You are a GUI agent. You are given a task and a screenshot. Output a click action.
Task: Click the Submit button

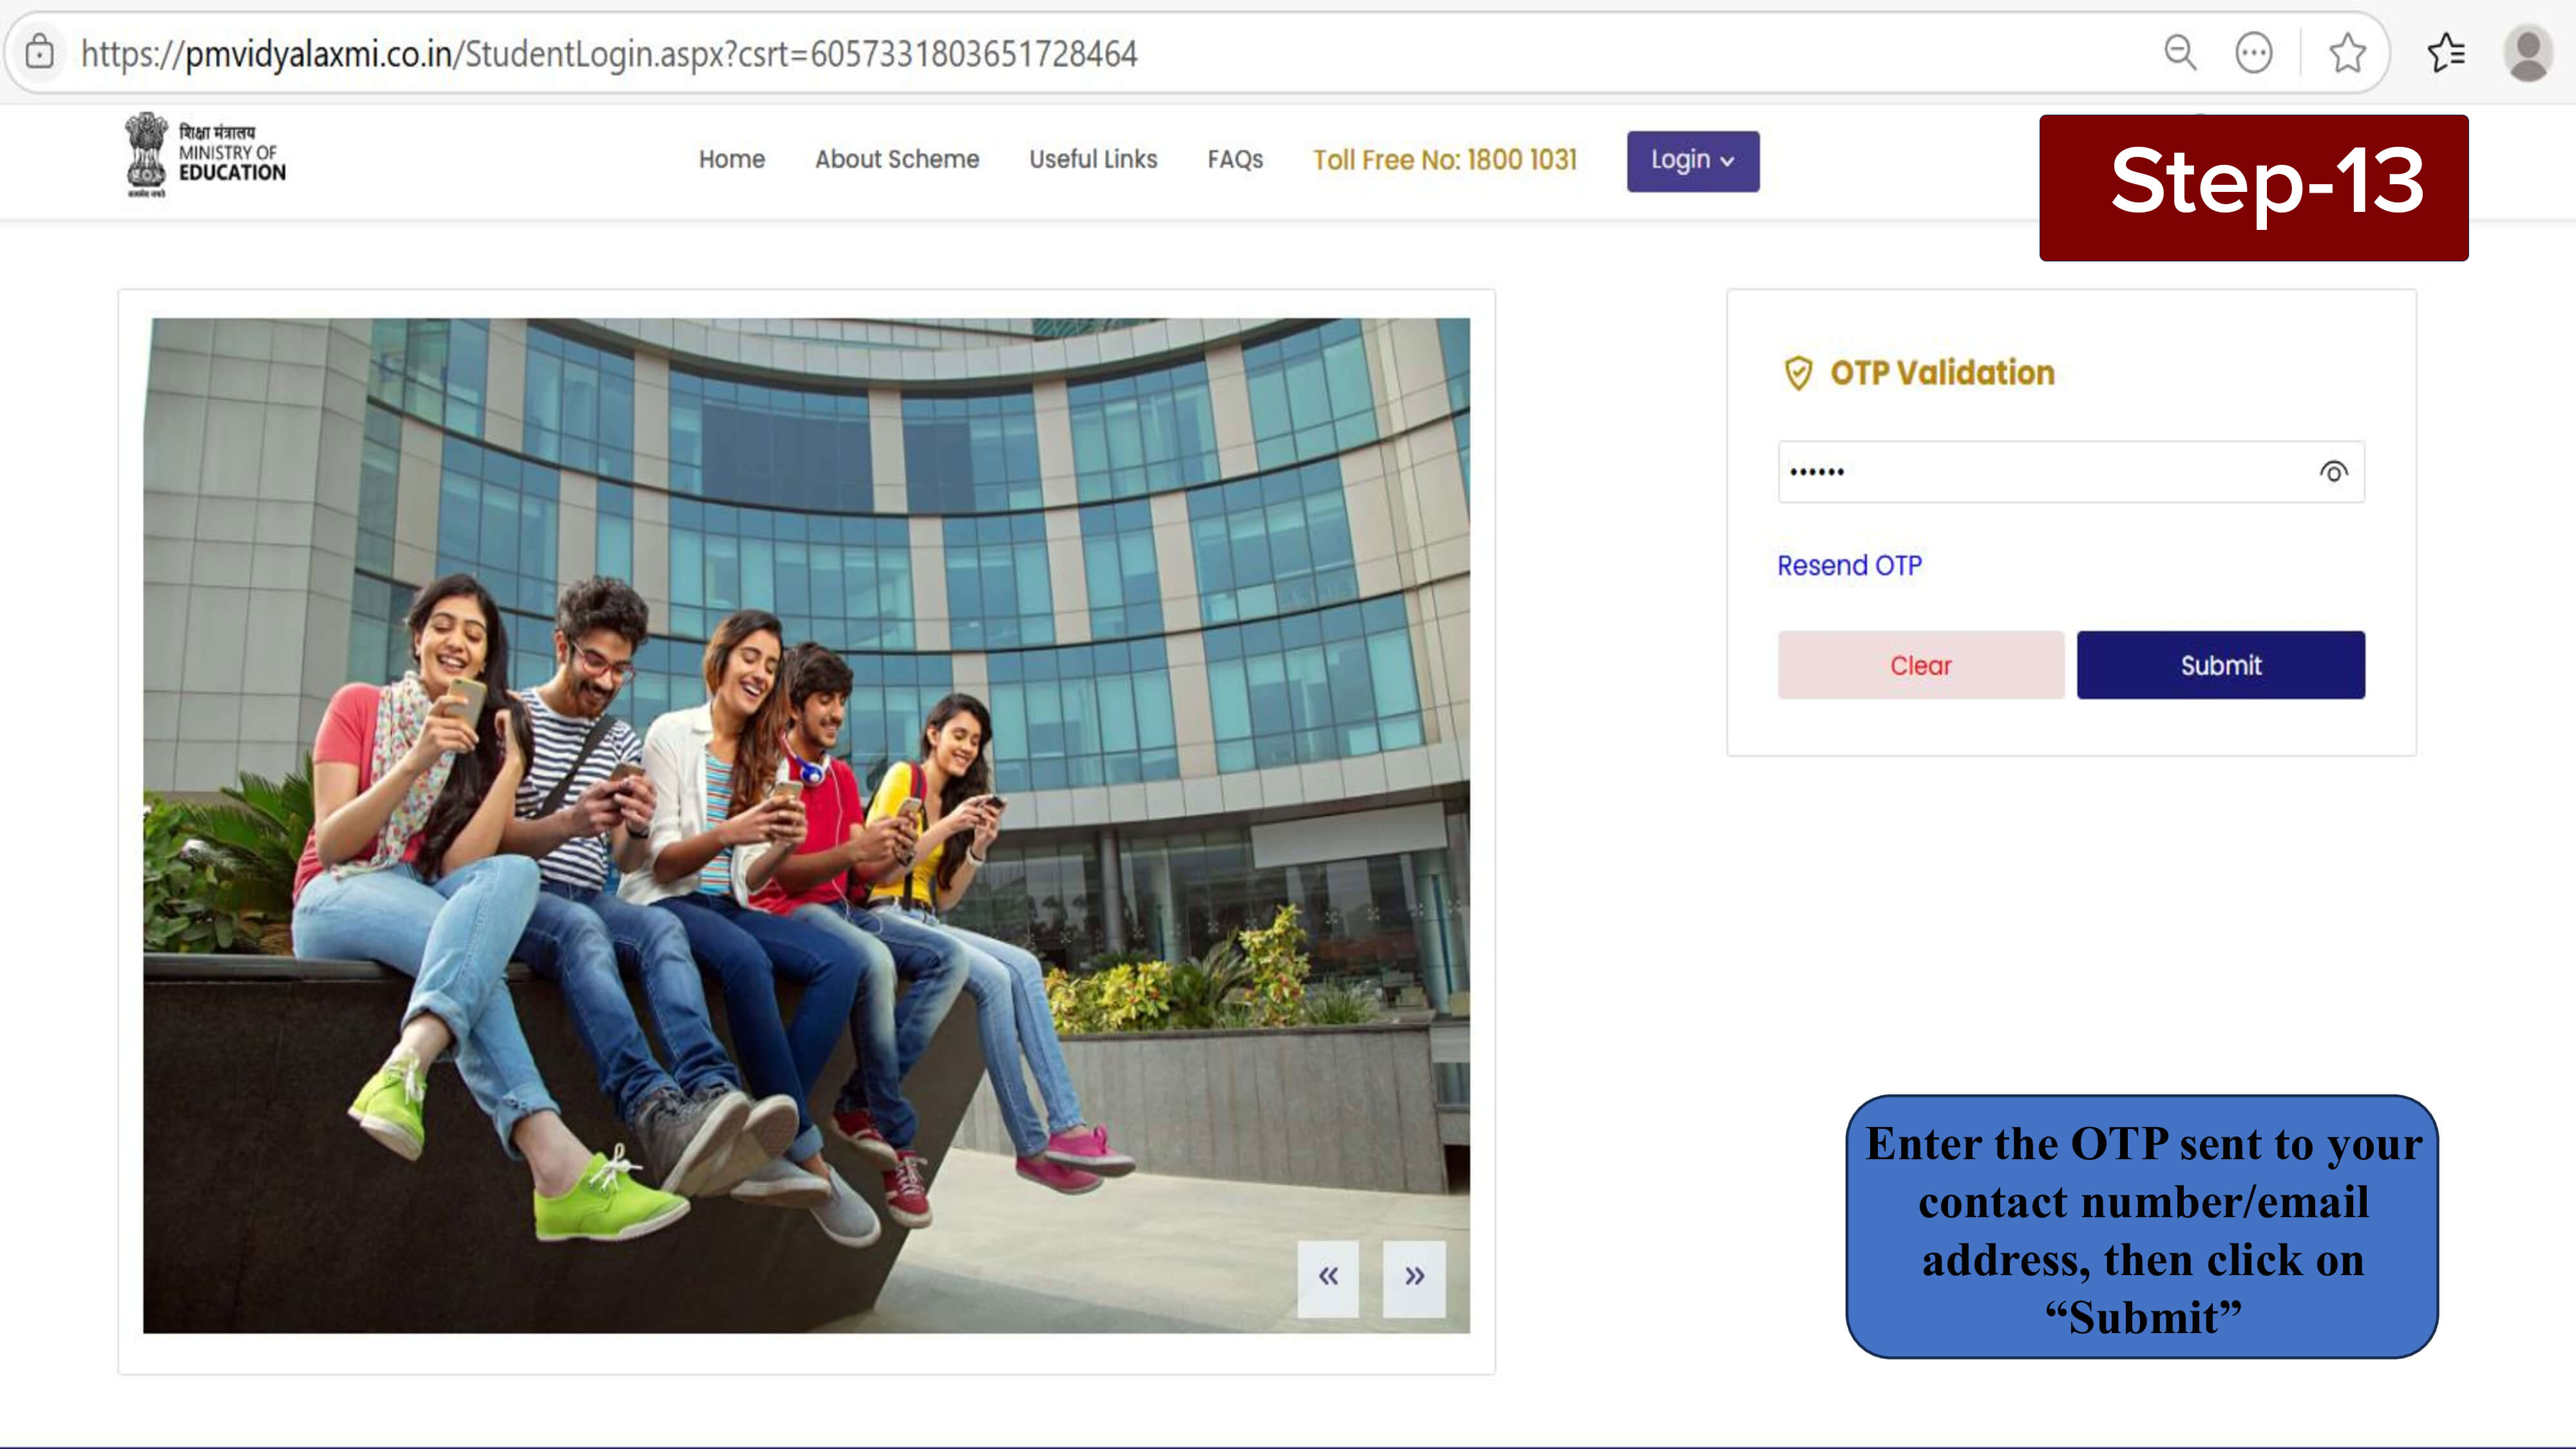pyautogui.click(x=2220, y=665)
